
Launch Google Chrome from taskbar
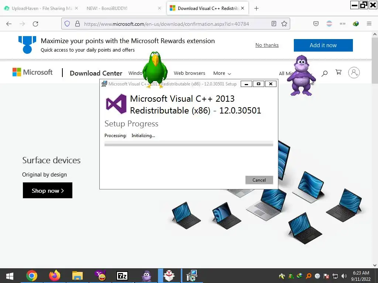32,276
